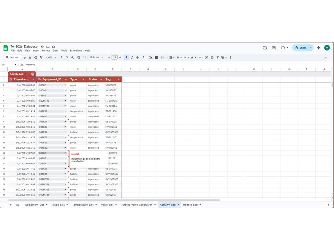Toggle italic formatting

132,57
